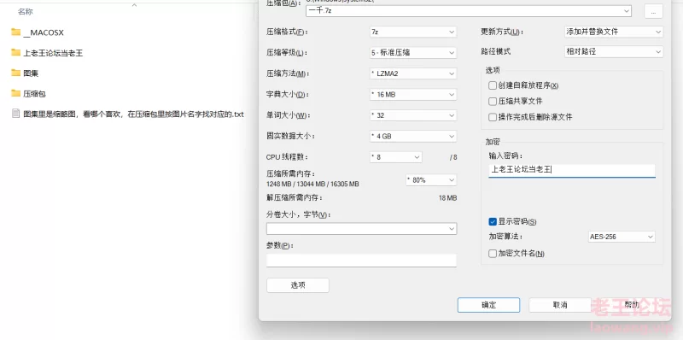683x340 pixels.
Task: Uncheck the 显示密码 checkbox
Action: pos(493,221)
